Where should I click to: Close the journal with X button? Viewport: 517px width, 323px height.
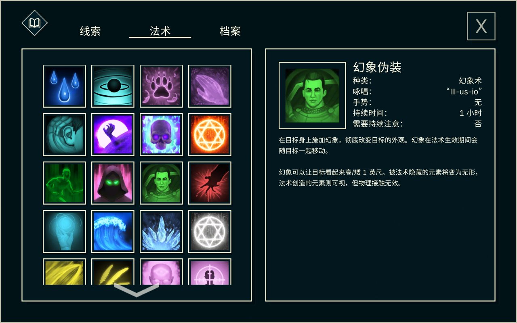click(481, 26)
